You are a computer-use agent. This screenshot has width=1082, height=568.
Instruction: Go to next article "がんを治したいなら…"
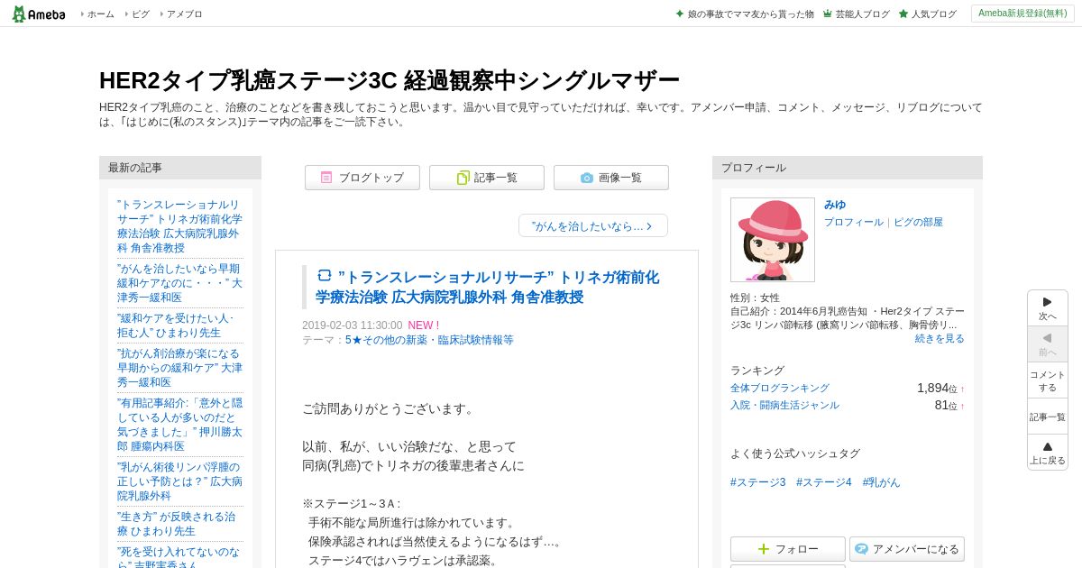(x=593, y=225)
